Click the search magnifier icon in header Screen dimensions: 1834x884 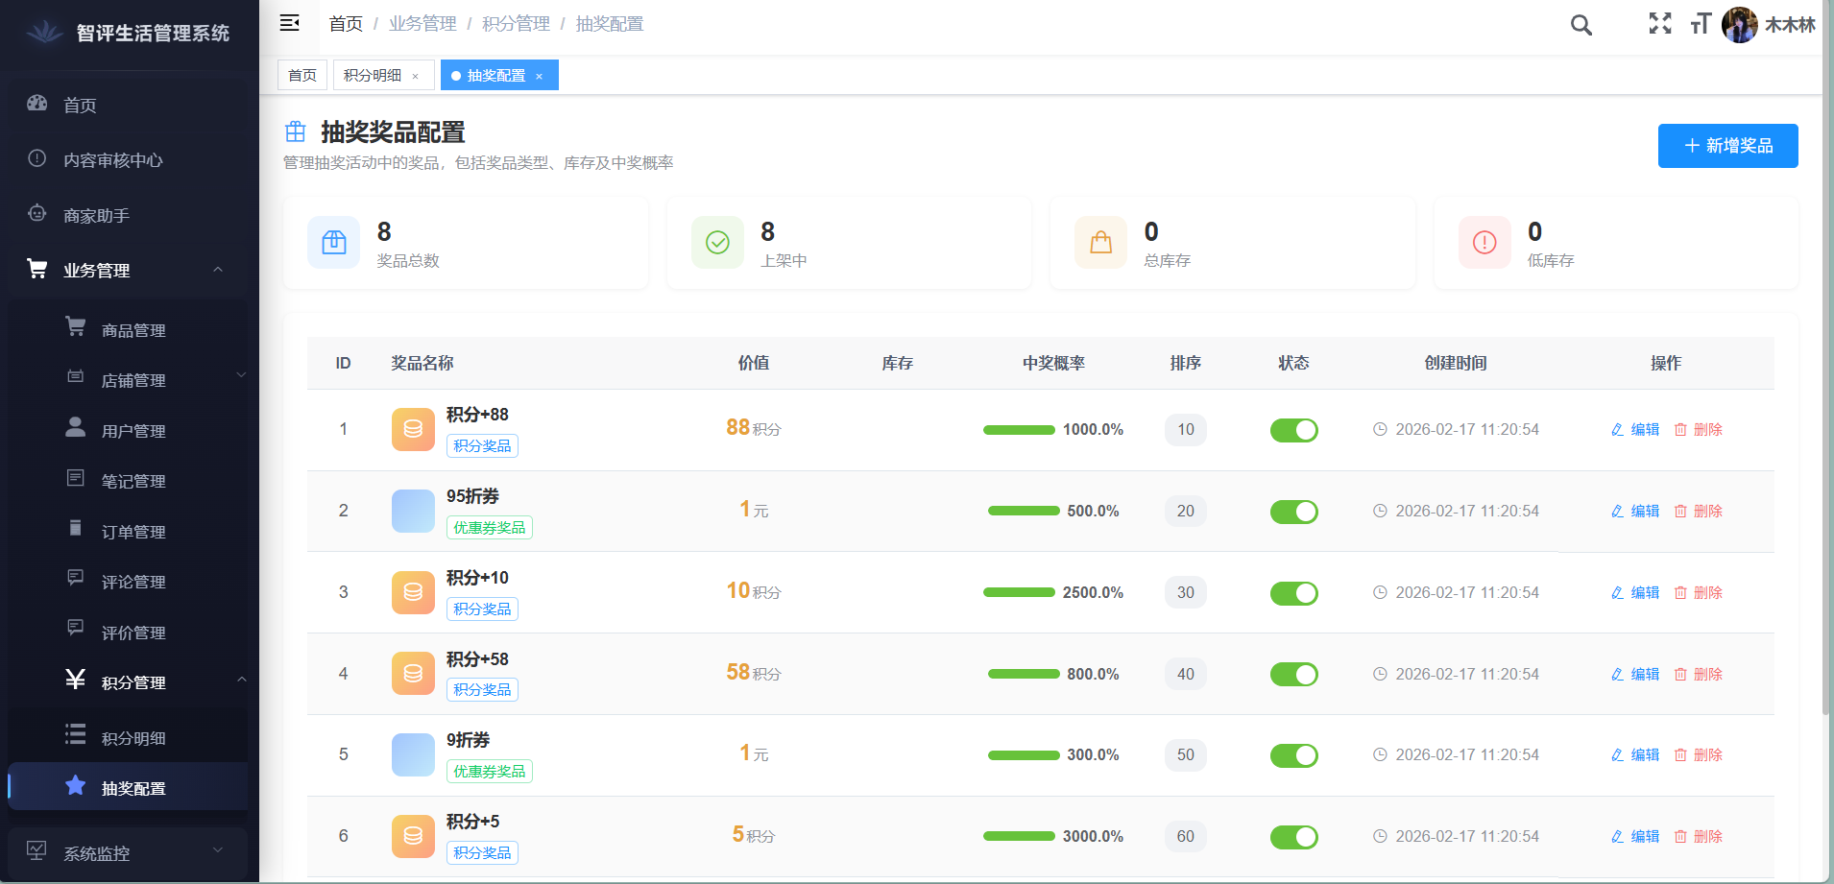[x=1581, y=25]
